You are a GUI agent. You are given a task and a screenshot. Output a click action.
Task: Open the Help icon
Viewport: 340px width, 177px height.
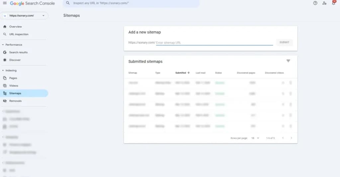[x=315, y=3]
